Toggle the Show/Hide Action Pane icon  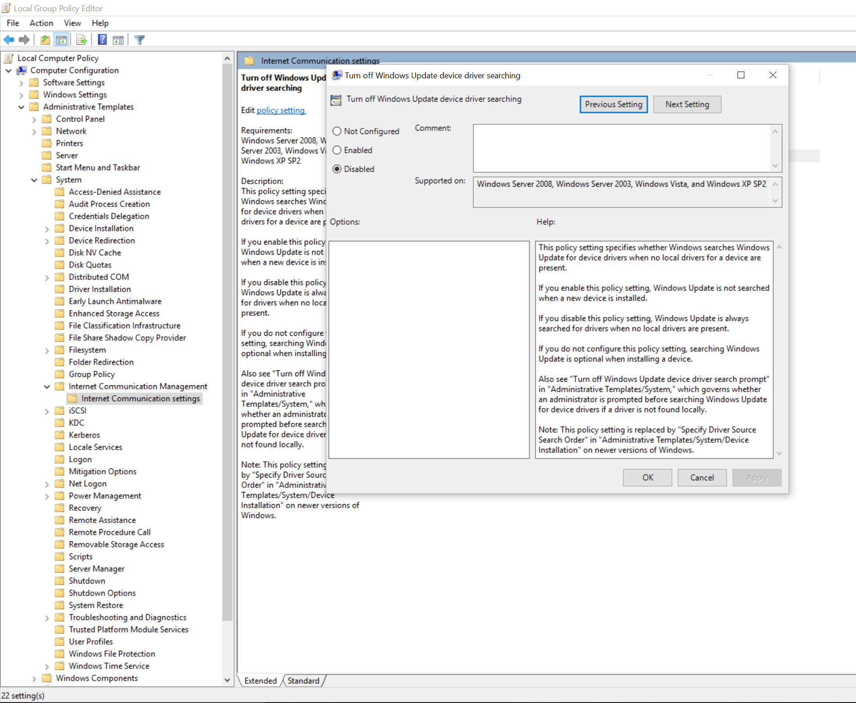[118, 40]
